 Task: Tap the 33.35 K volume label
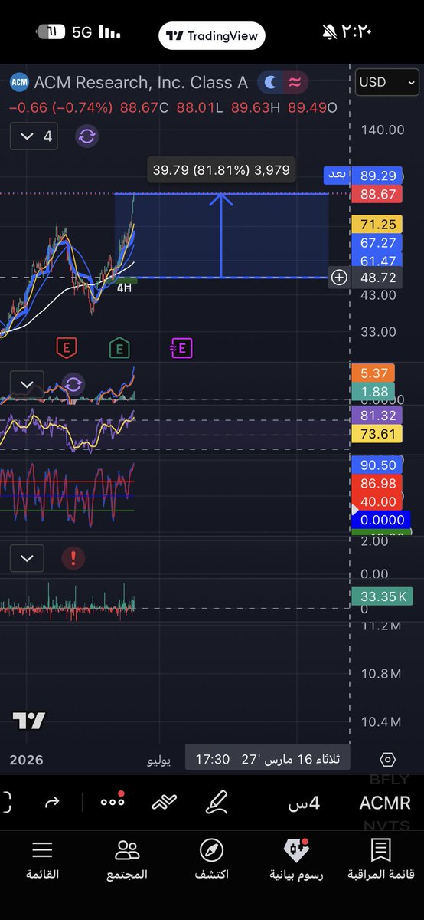[382, 596]
